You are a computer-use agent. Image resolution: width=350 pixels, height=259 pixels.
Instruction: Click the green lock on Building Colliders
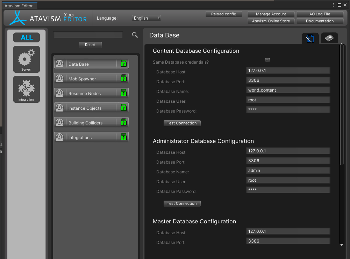(123, 122)
